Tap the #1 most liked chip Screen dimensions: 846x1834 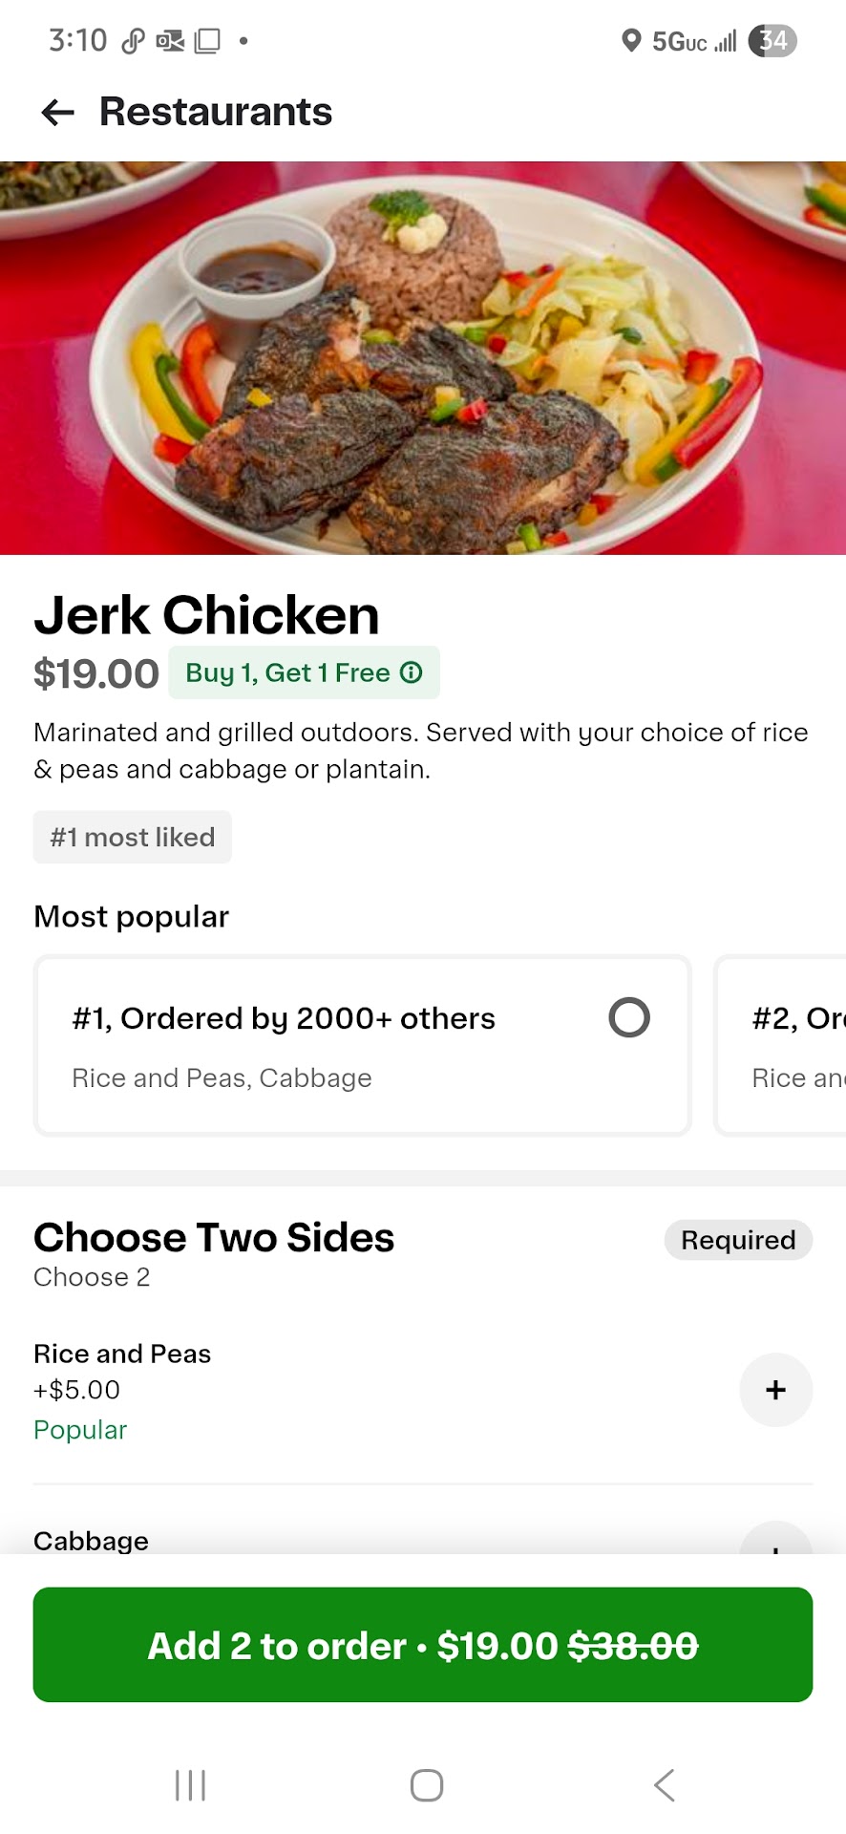[x=133, y=837]
